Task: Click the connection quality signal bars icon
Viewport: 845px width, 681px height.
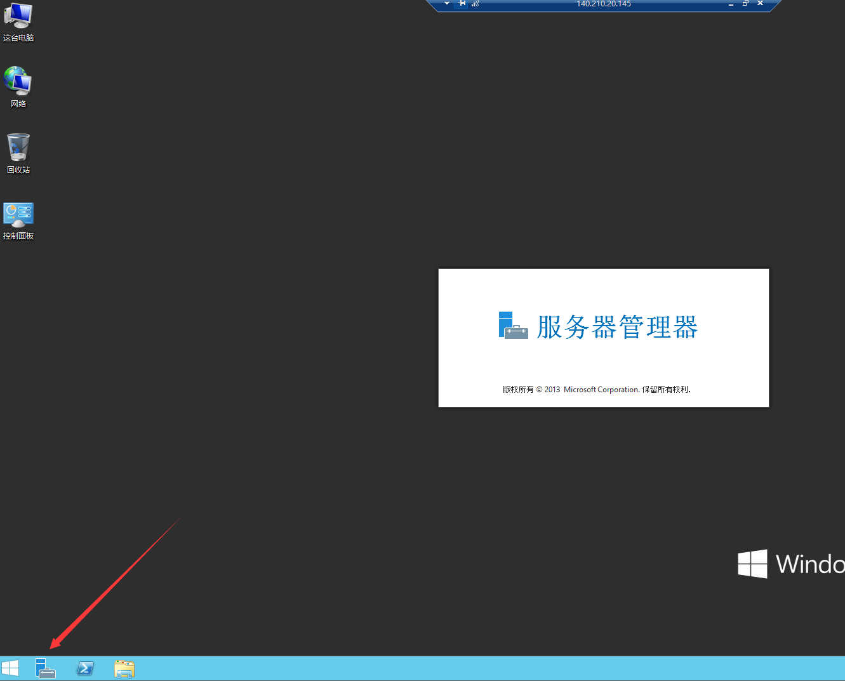Action: 475,4
